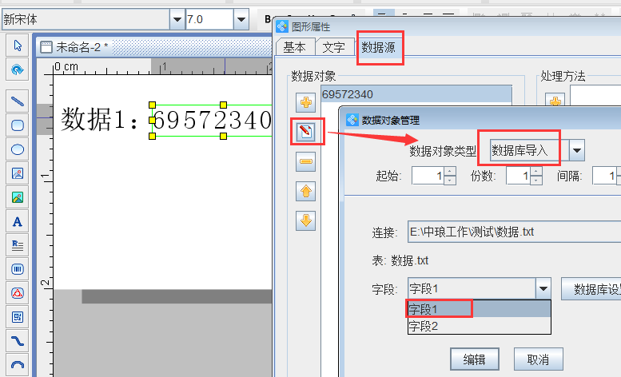621x377 pixels.
Task: Switch to the 基本 tab
Action: coord(294,47)
